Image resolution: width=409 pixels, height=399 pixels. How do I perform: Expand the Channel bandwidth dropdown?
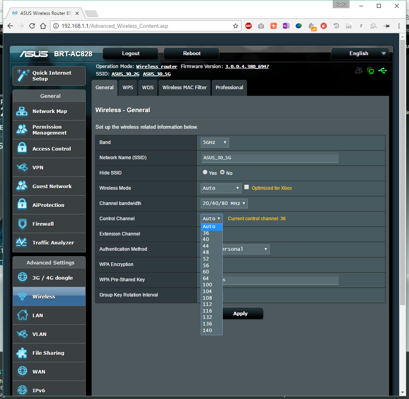pos(224,203)
